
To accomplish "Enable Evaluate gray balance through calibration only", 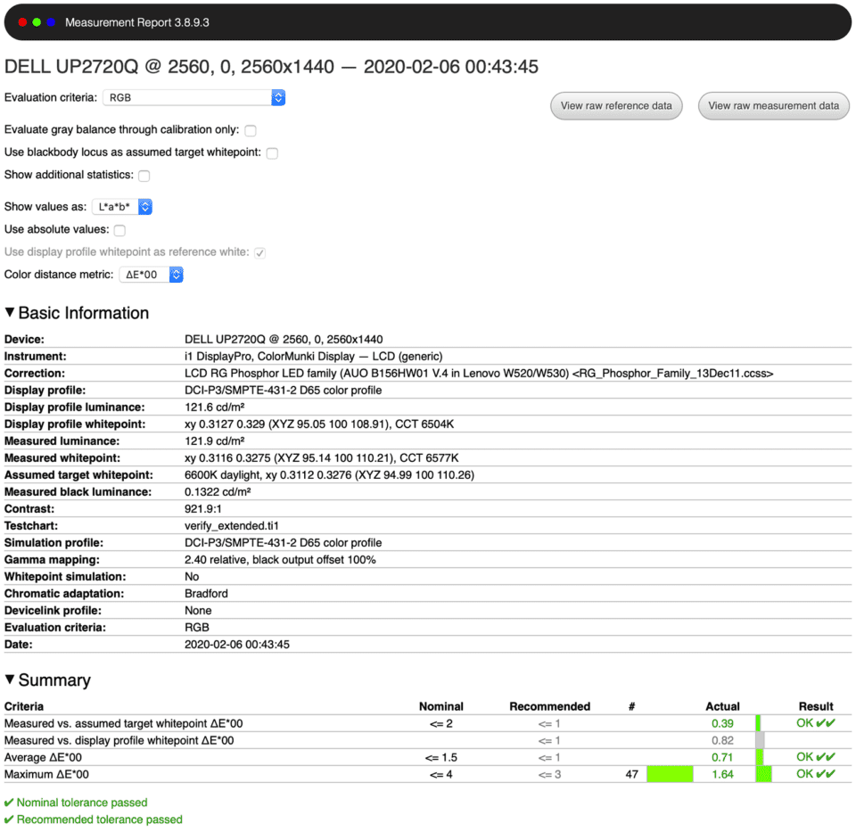I will click(x=251, y=130).
